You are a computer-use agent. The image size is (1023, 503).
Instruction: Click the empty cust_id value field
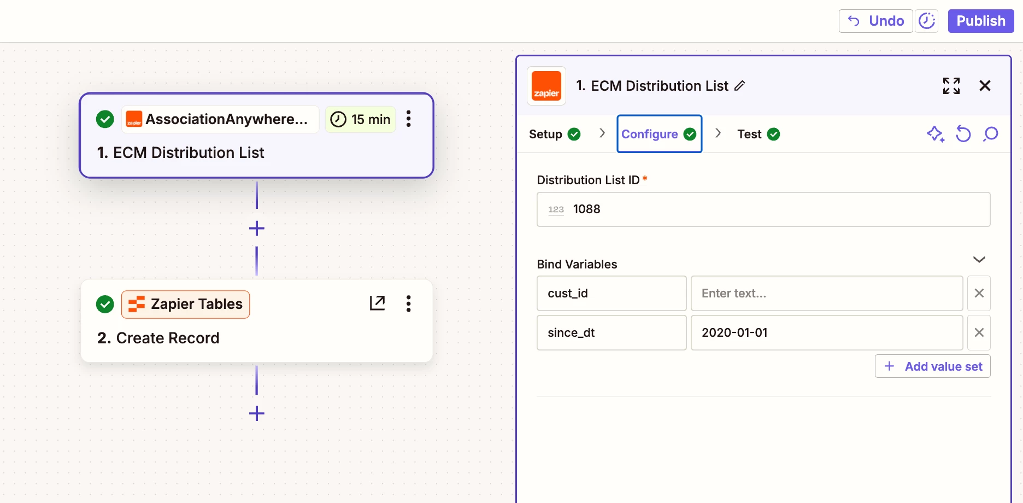pos(827,294)
